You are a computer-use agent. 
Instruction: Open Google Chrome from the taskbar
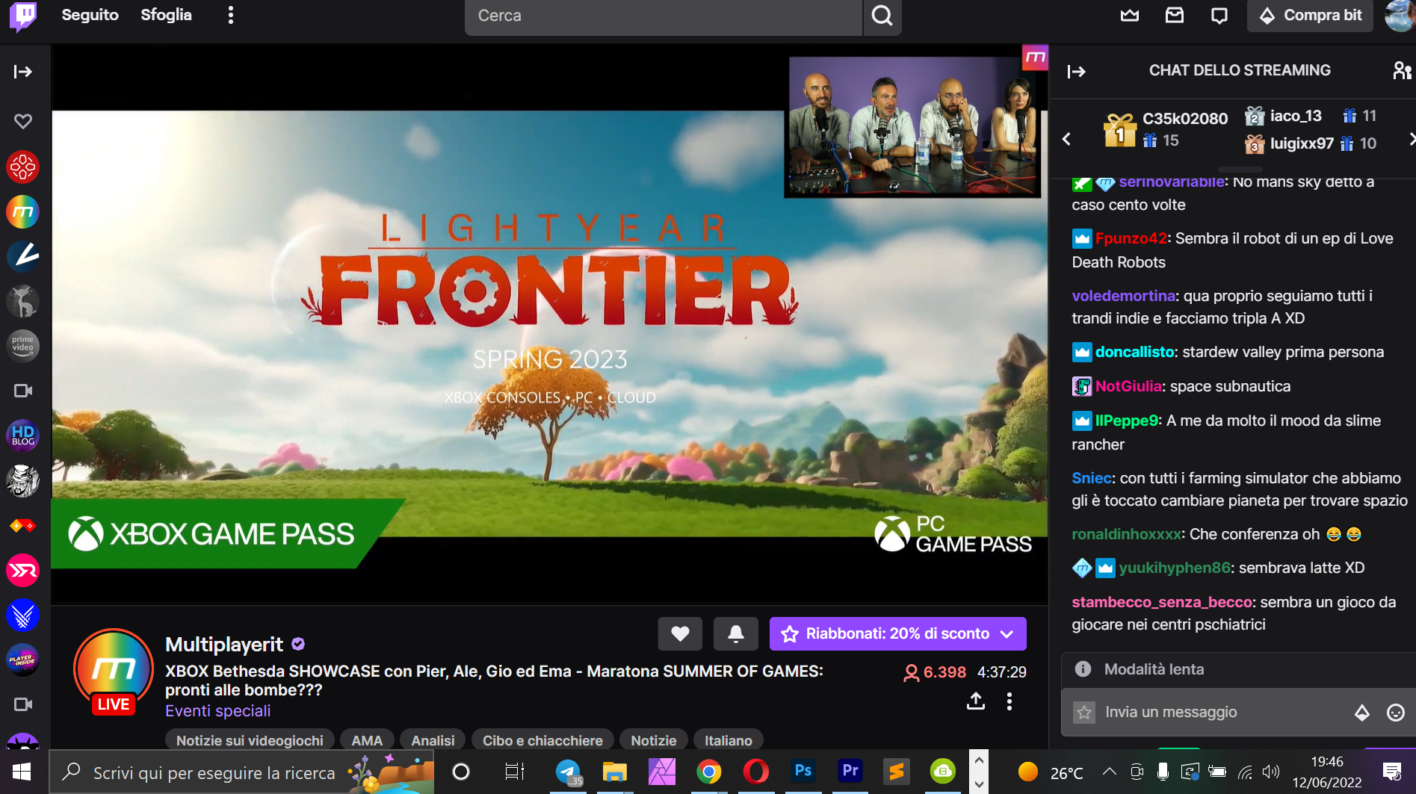[708, 772]
